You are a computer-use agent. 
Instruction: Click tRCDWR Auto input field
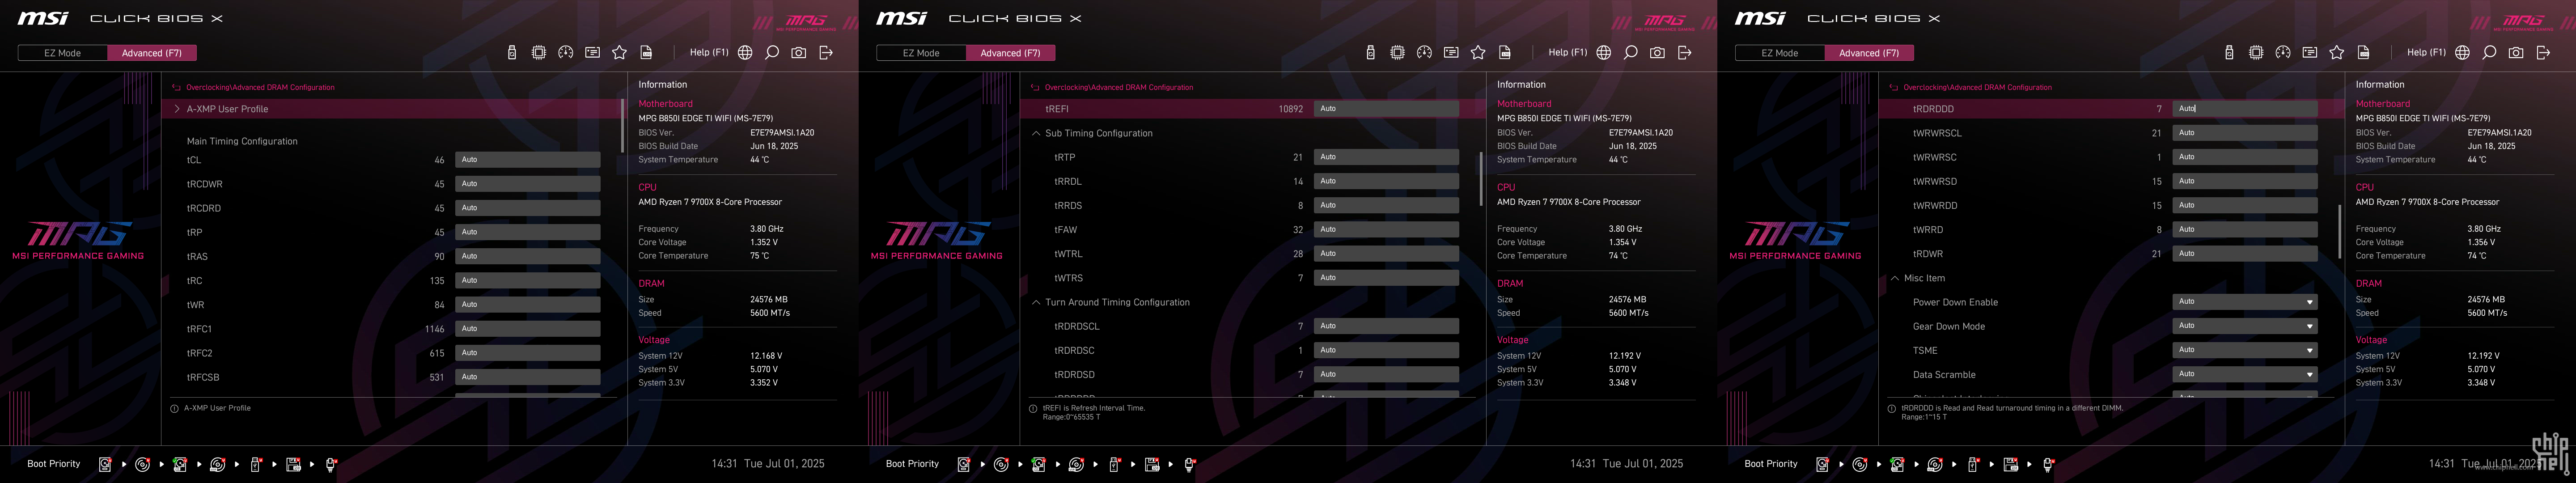coord(528,184)
